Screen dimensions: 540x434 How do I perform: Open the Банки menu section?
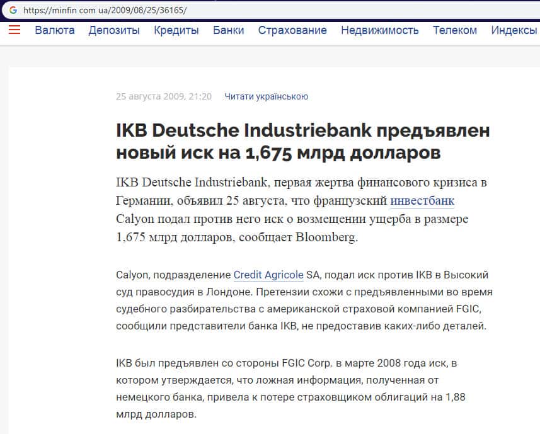point(228,30)
